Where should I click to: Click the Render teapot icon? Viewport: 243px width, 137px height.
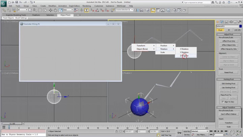[184, 10]
